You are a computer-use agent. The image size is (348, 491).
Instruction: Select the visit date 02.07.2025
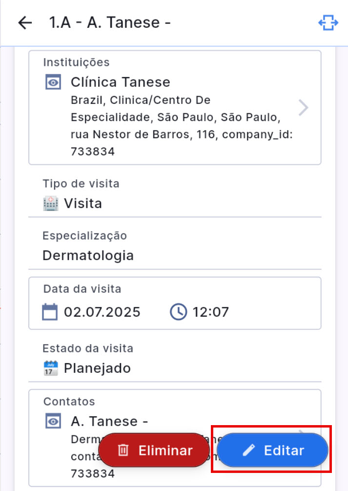coord(102,311)
